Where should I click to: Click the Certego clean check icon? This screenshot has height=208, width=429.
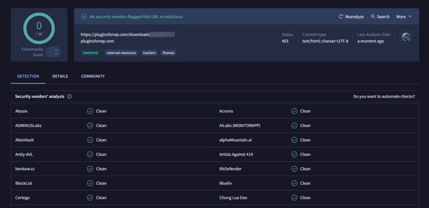click(90, 198)
